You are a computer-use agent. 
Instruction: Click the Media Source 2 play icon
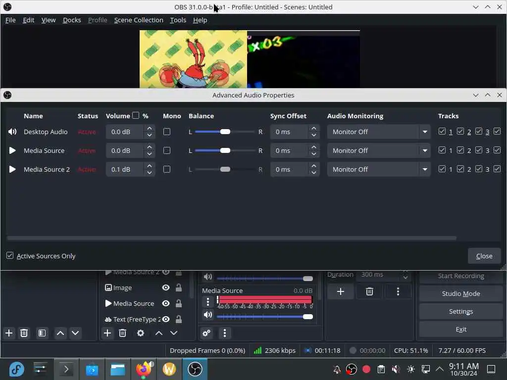pos(12,169)
